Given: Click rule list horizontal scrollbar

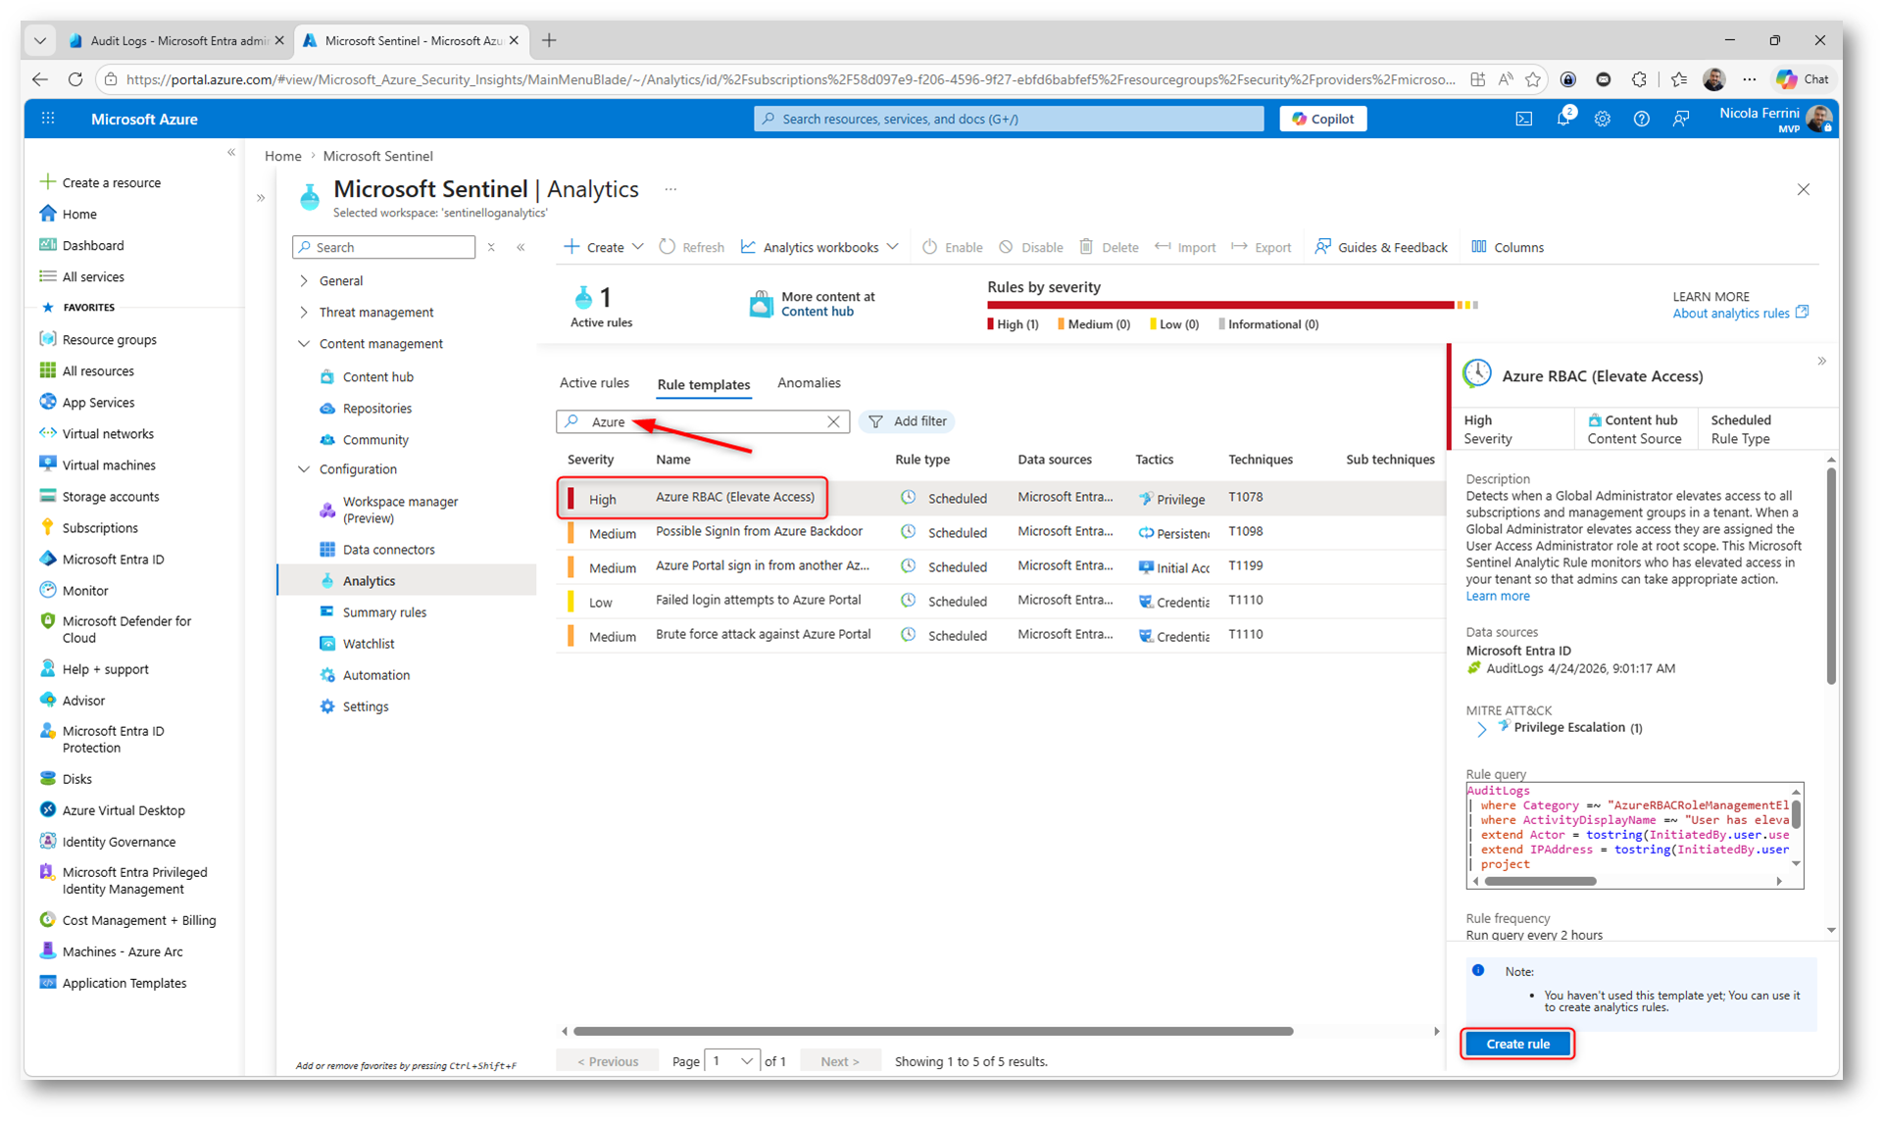Looking at the screenshot, I should coord(931,1031).
